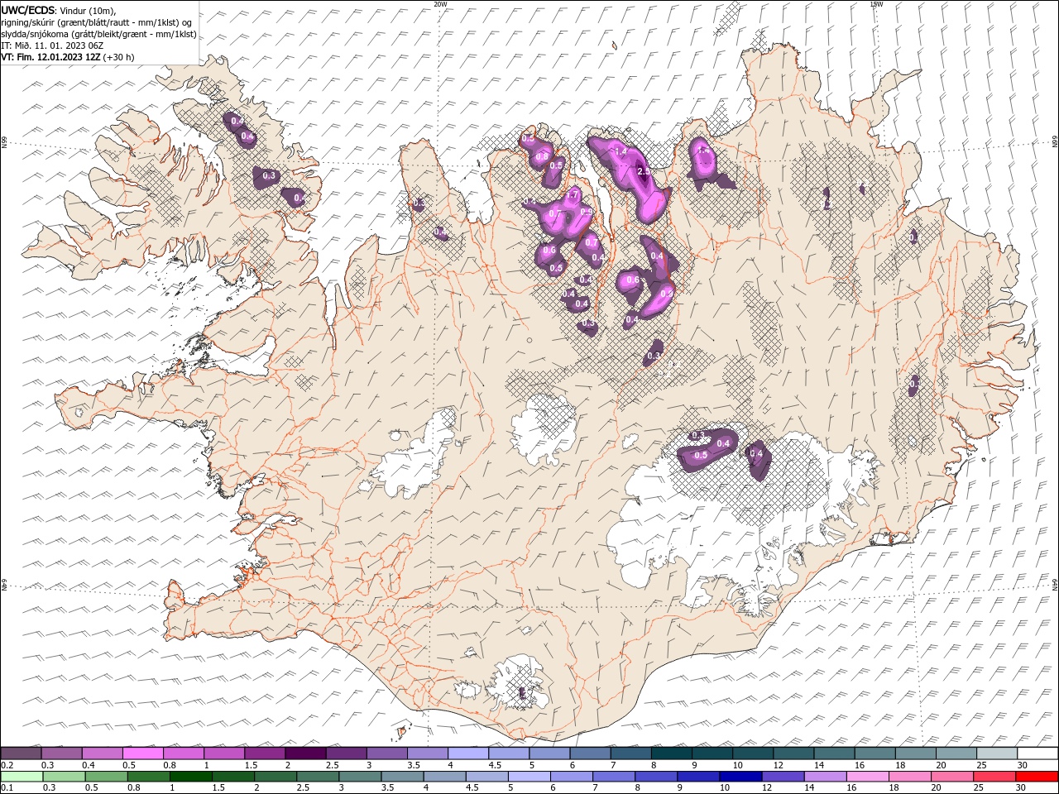Pick the light pink 16 swatch in lower legend

click(x=867, y=777)
